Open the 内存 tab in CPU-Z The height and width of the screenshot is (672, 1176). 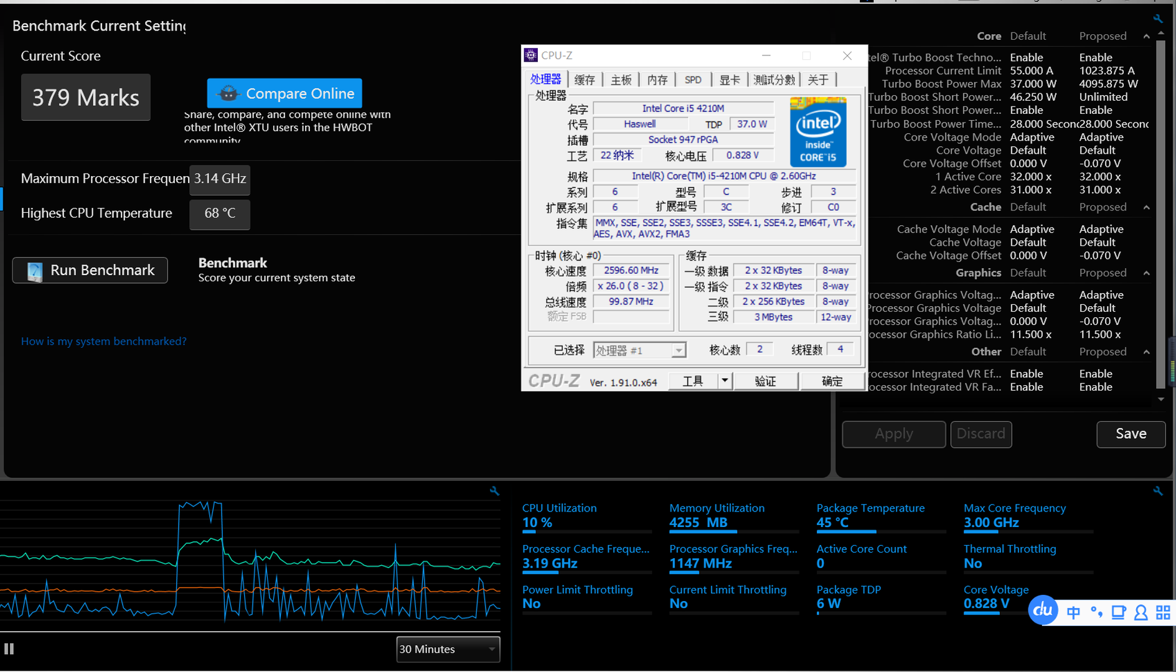[x=657, y=80]
